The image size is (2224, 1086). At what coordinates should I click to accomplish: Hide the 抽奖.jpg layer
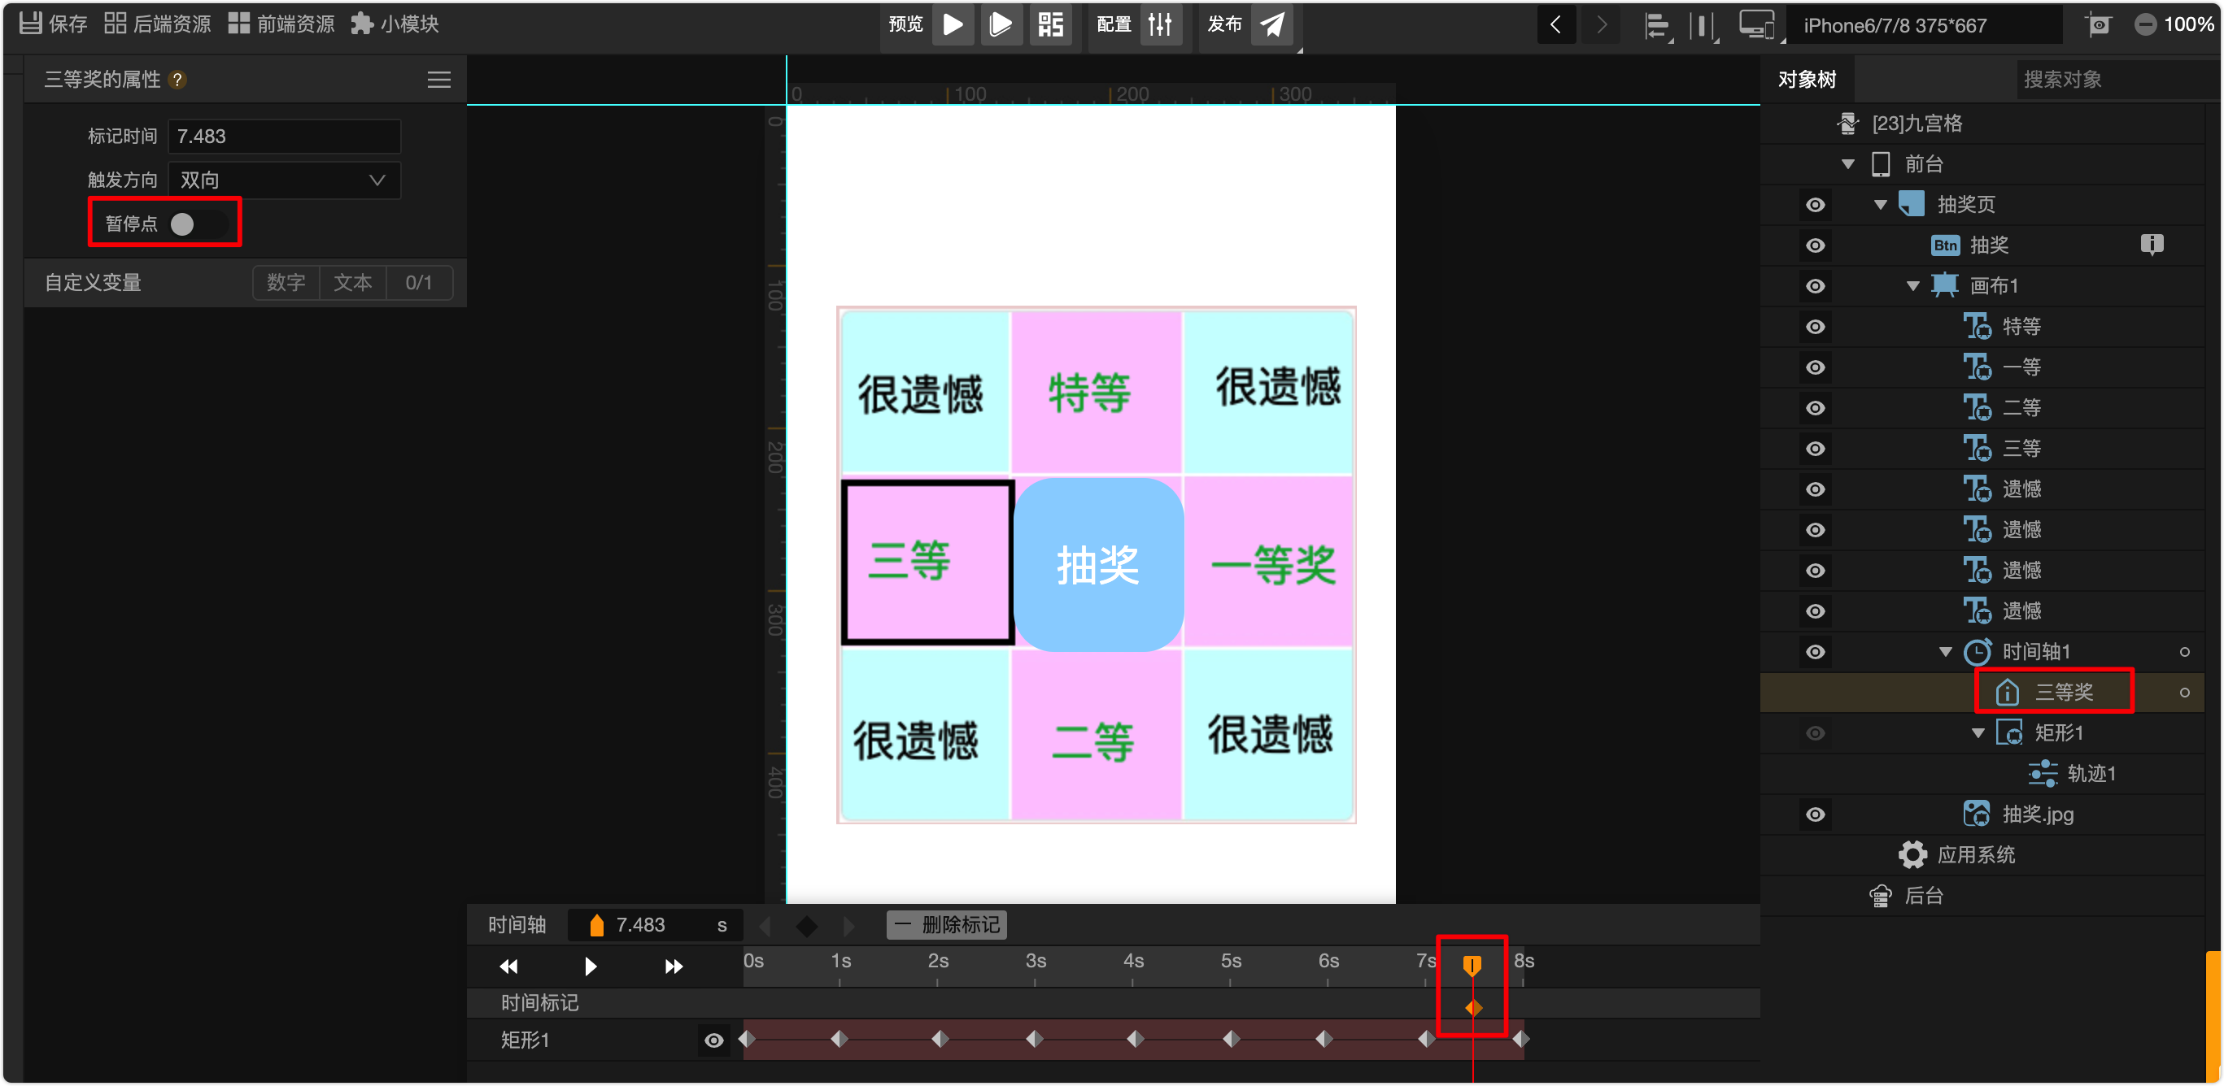pos(1815,814)
